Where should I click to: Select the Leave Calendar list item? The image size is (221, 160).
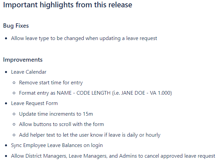click(x=29, y=72)
